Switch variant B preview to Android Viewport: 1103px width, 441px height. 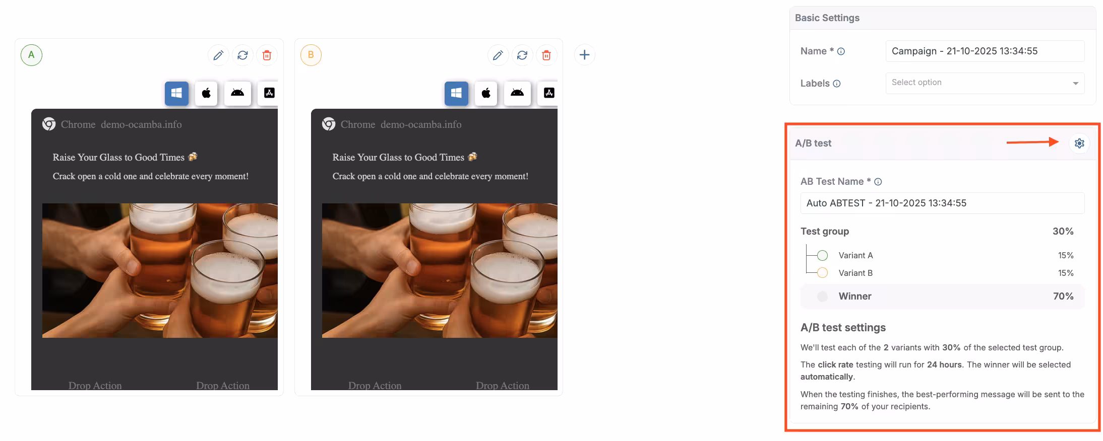pos(517,93)
